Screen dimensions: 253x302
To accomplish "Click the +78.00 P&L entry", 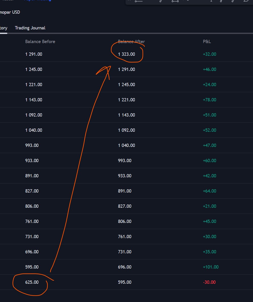I will coord(209,100).
